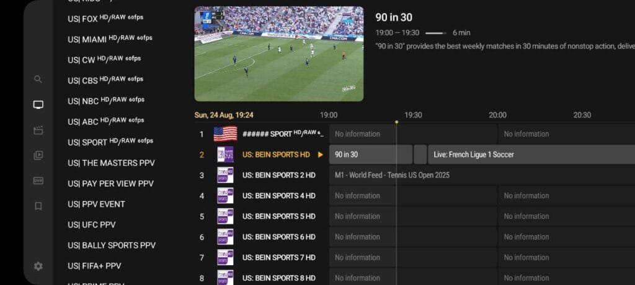Open US| PAY PER VIEW PPV category
635x285 pixels.
coord(110,184)
